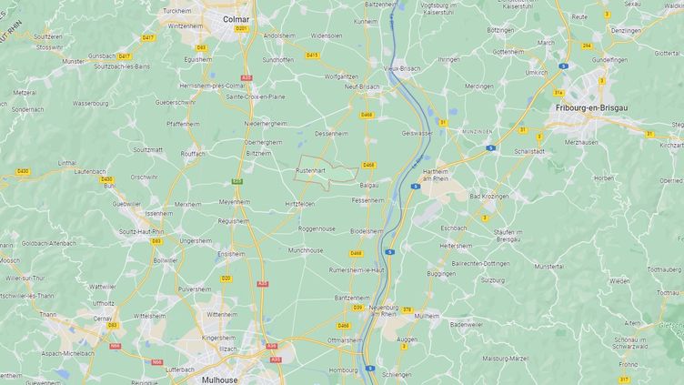The height and width of the screenshot is (385, 684).
Task: Click the D415 road shield near Sundhoffen
Action: coord(312,56)
